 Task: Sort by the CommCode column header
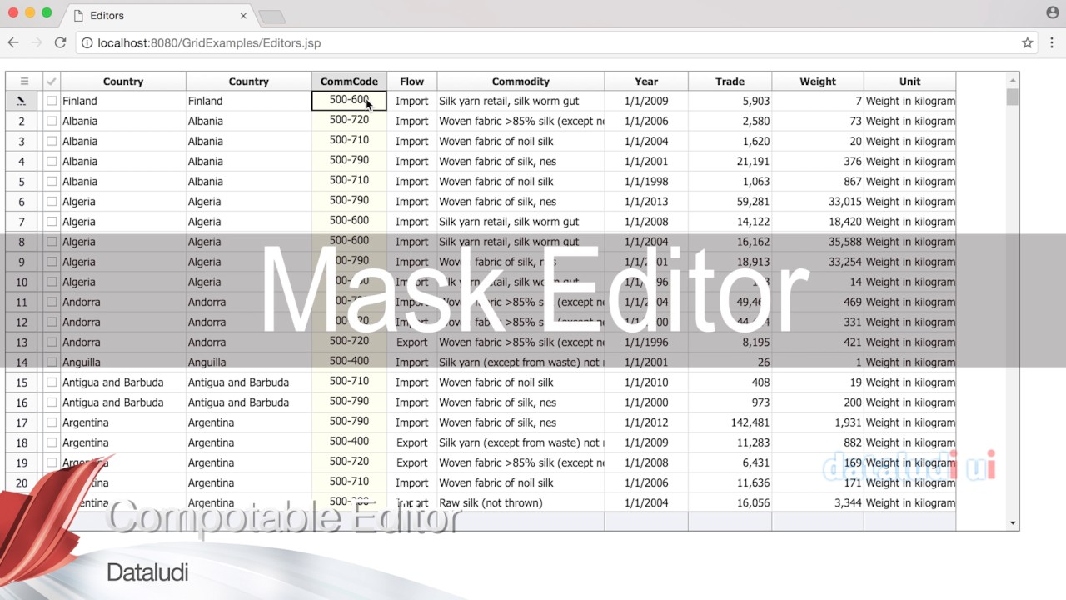pyautogui.click(x=349, y=82)
